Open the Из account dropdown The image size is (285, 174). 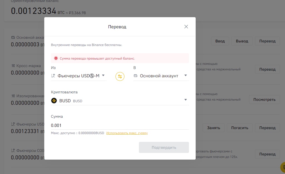(79, 76)
